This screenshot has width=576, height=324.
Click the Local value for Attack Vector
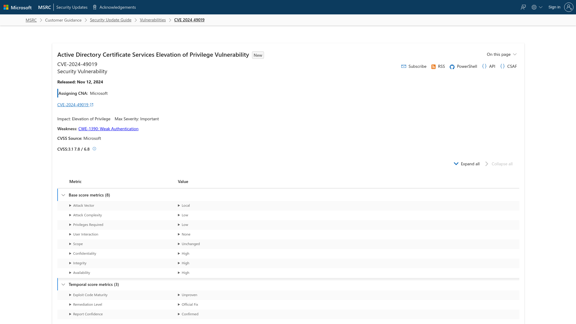pos(186,205)
